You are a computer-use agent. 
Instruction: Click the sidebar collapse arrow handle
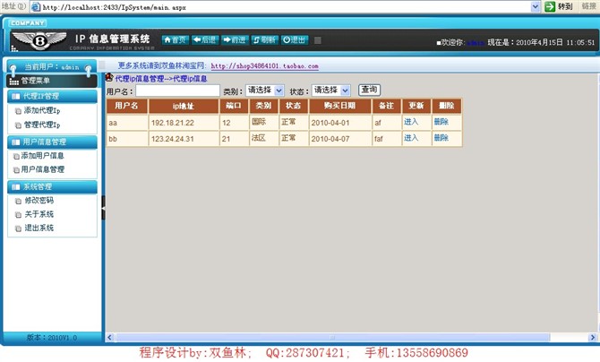(x=103, y=208)
